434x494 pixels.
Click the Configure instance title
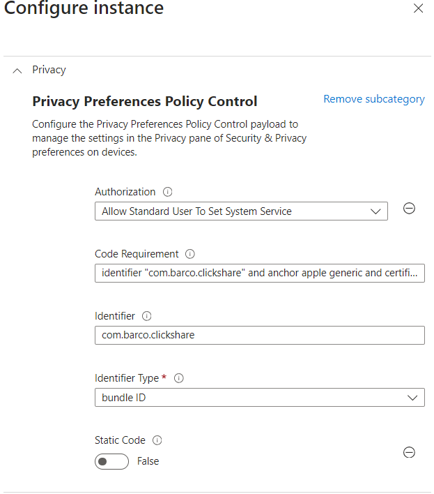click(84, 9)
